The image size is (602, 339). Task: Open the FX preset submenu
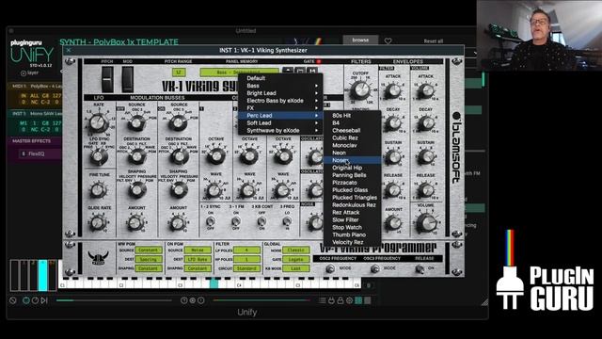coord(280,108)
